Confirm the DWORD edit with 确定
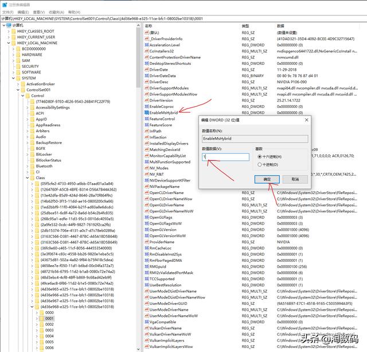 click(x=267, y=179)
